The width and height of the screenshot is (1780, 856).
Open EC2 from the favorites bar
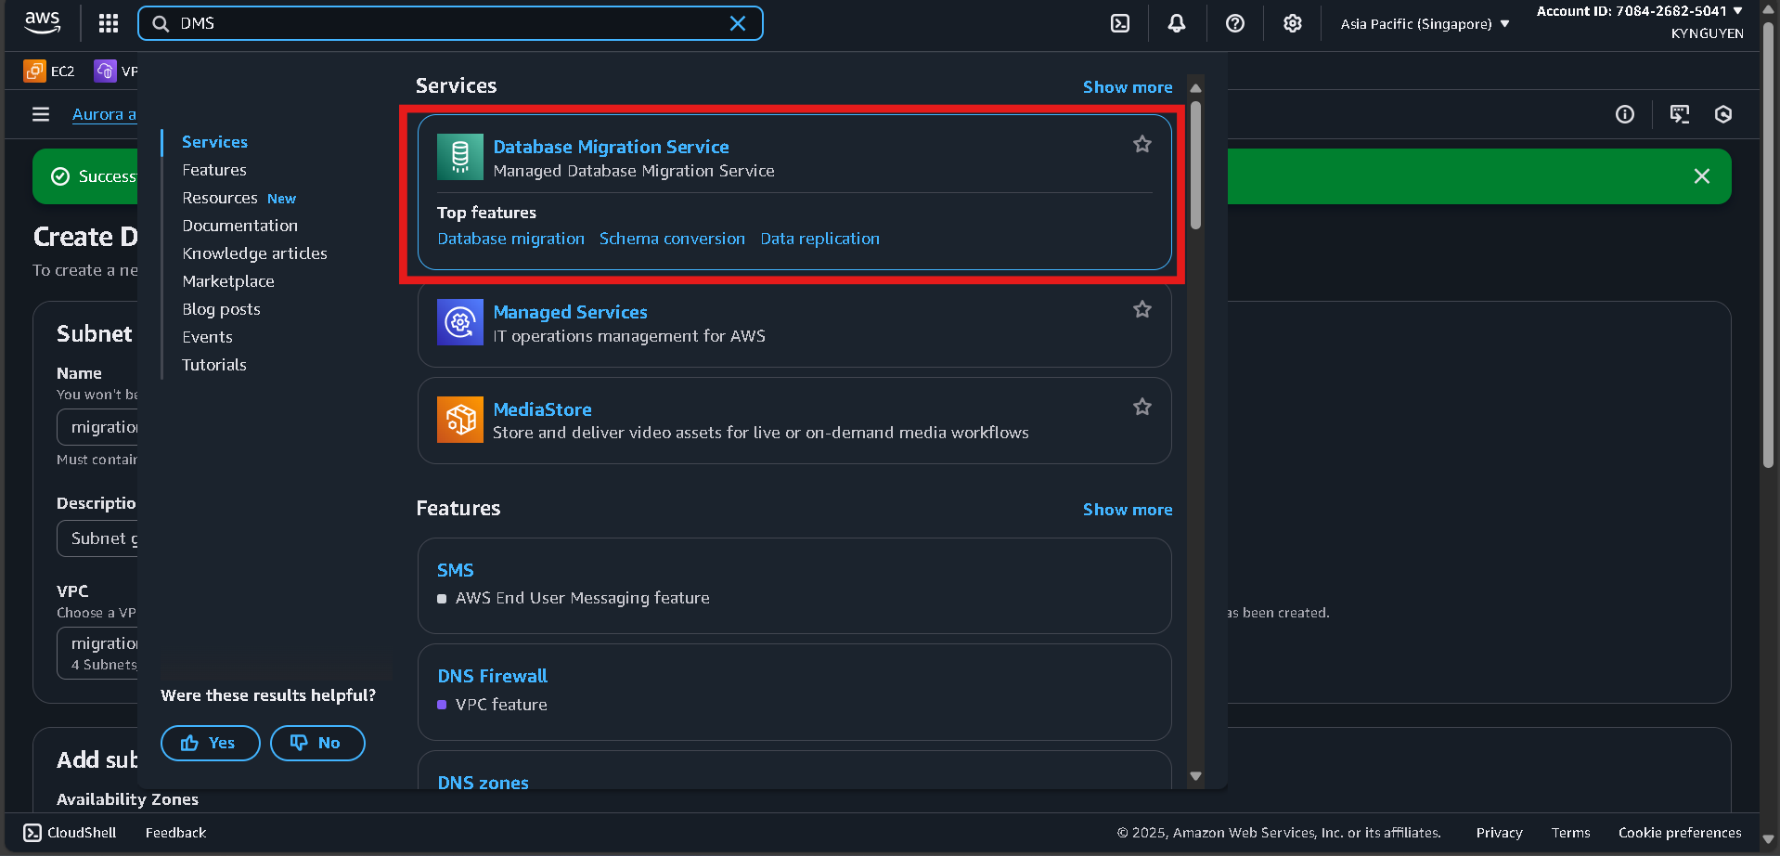[49, 71]
